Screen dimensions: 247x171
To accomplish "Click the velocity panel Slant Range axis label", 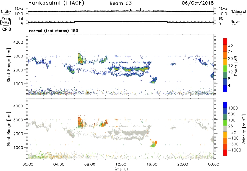I will (9, 129).
